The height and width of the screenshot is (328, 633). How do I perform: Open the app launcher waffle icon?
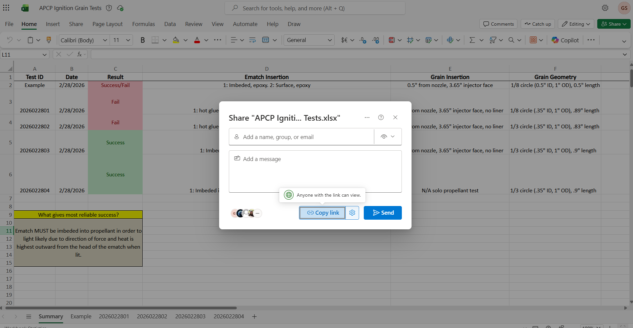tap(6, 8)
